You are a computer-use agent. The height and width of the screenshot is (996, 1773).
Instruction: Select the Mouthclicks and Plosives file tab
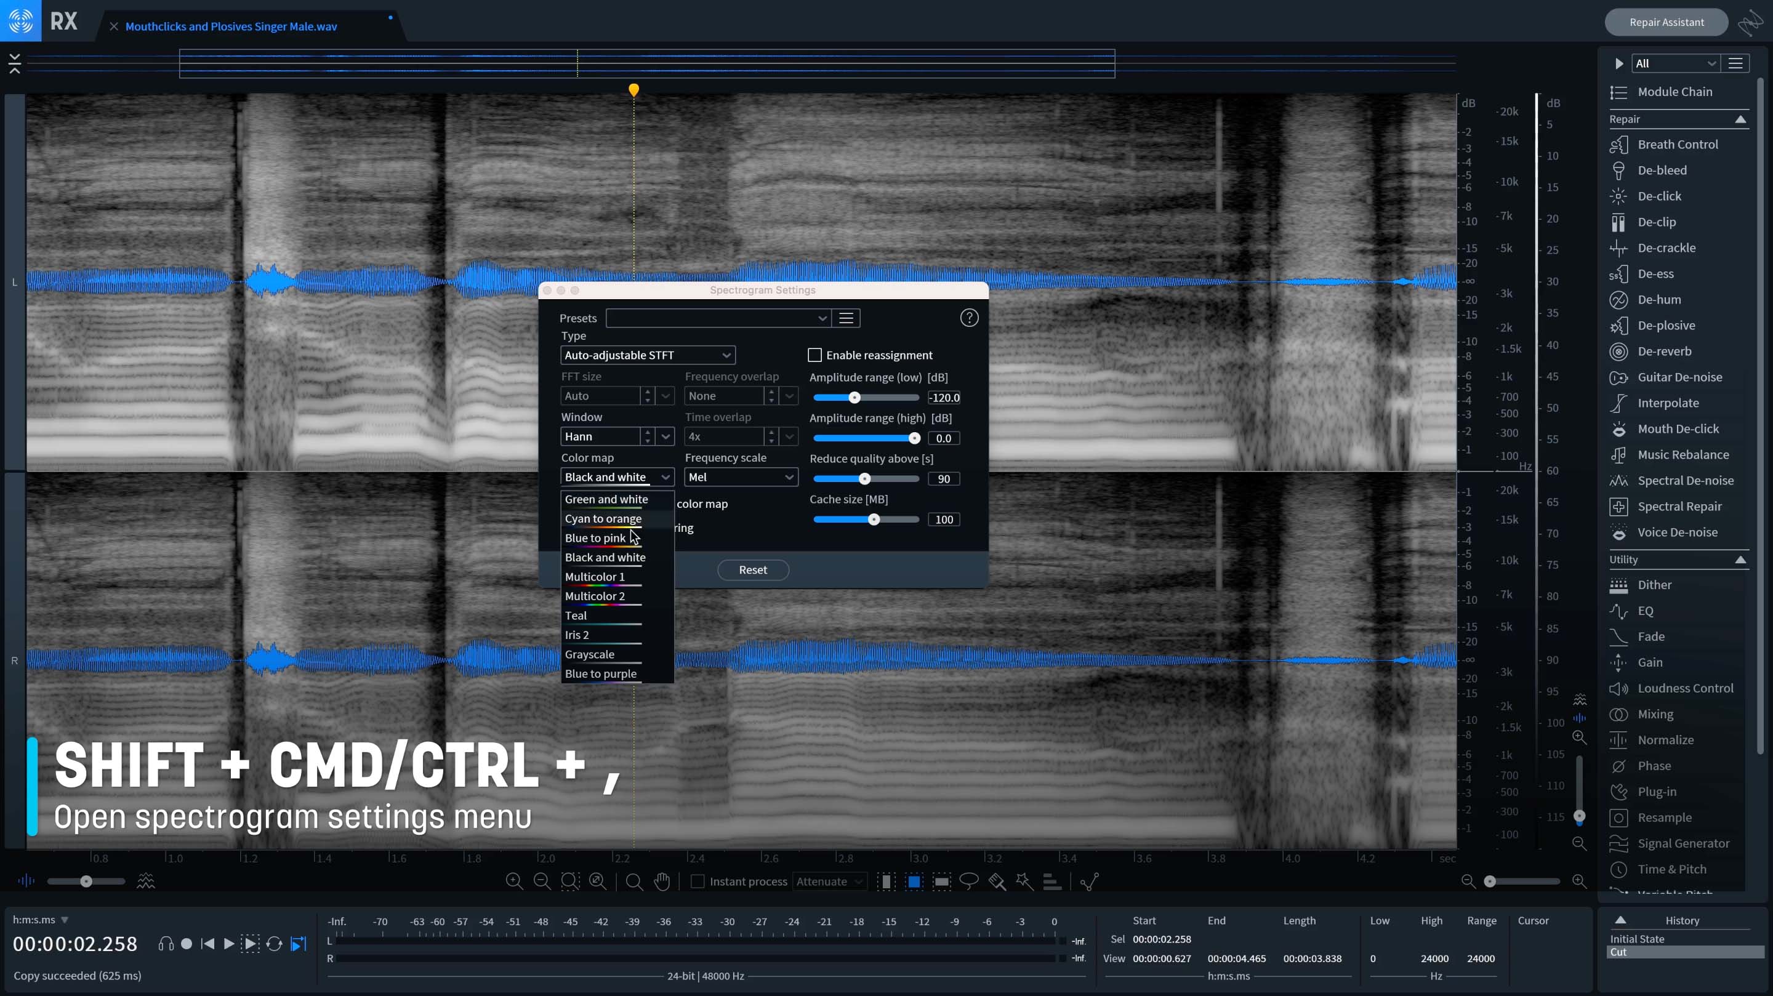click(x=231, y=26)
